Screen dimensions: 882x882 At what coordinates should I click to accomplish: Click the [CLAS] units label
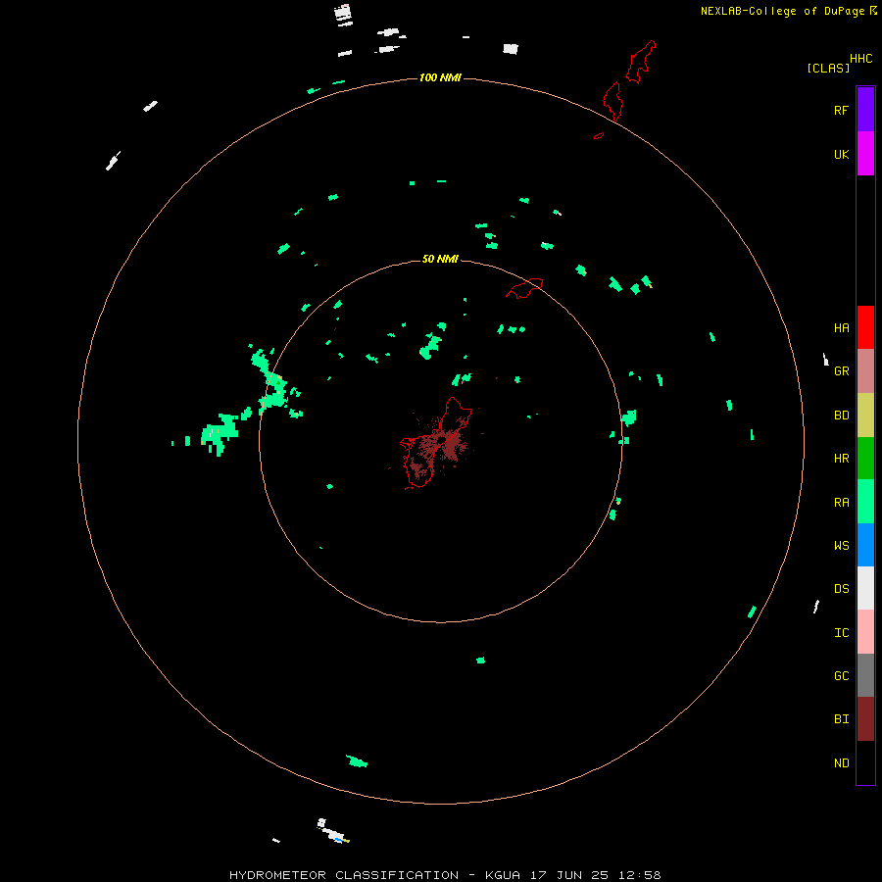point(828,68)
